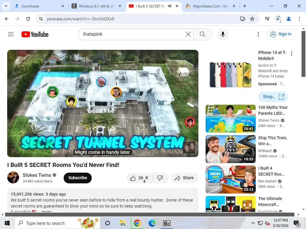
Task: Open the Stokes Twins channel name link
Action: click(37, 175)
